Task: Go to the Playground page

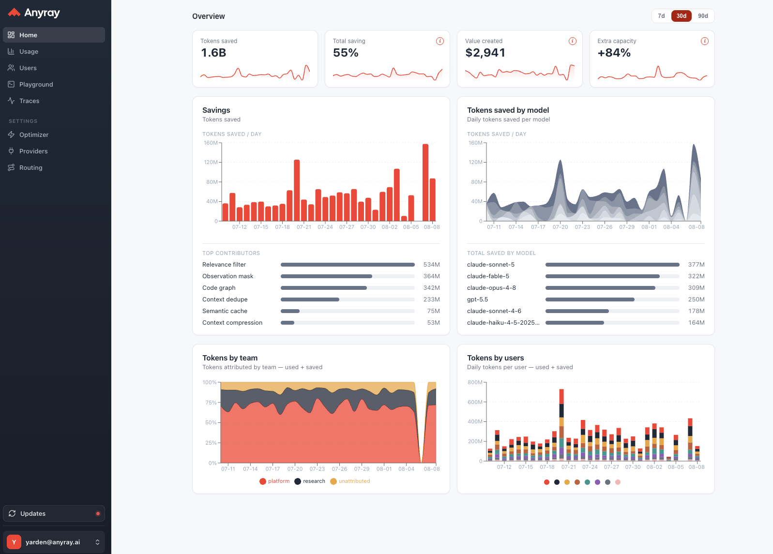Action: [54, 84]
